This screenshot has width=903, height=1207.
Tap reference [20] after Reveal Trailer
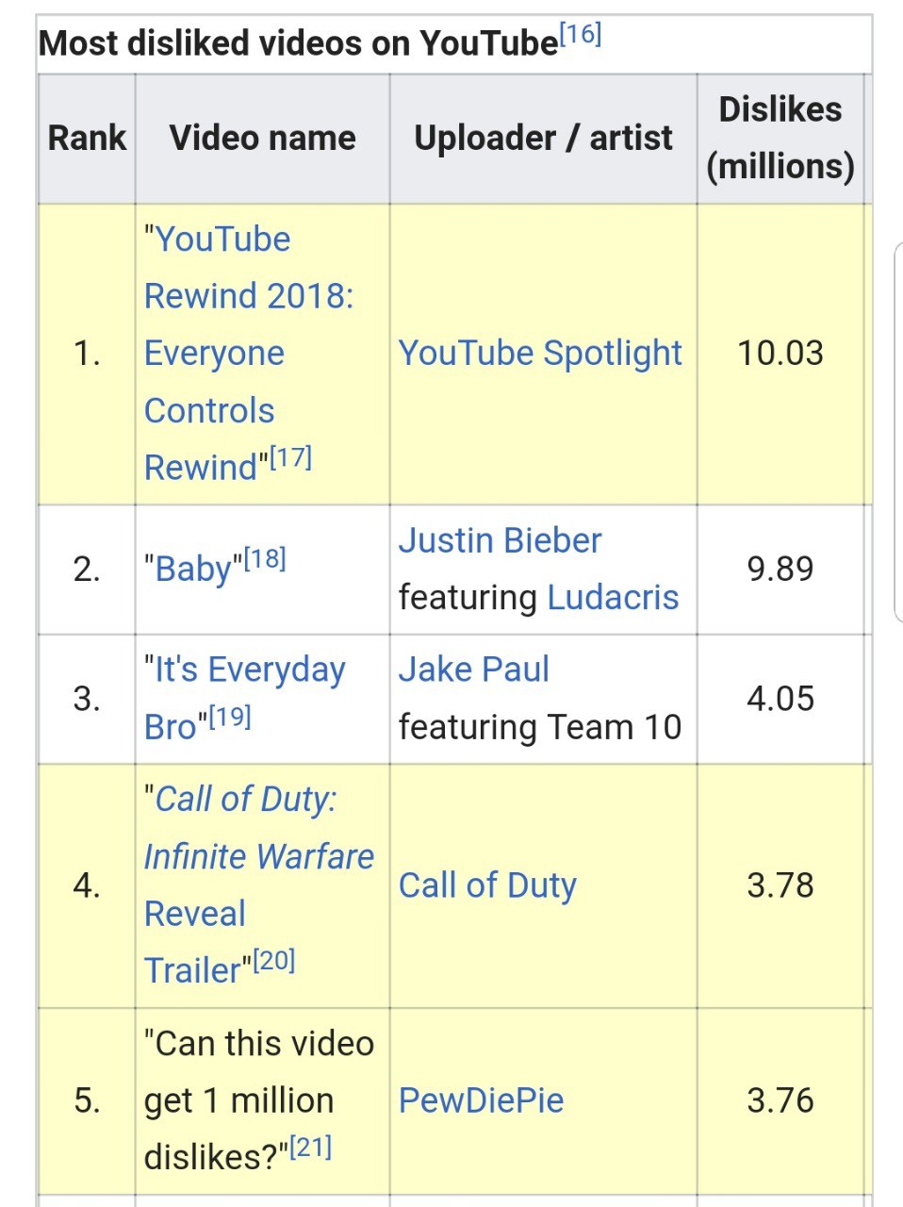[x=274, y=961]
